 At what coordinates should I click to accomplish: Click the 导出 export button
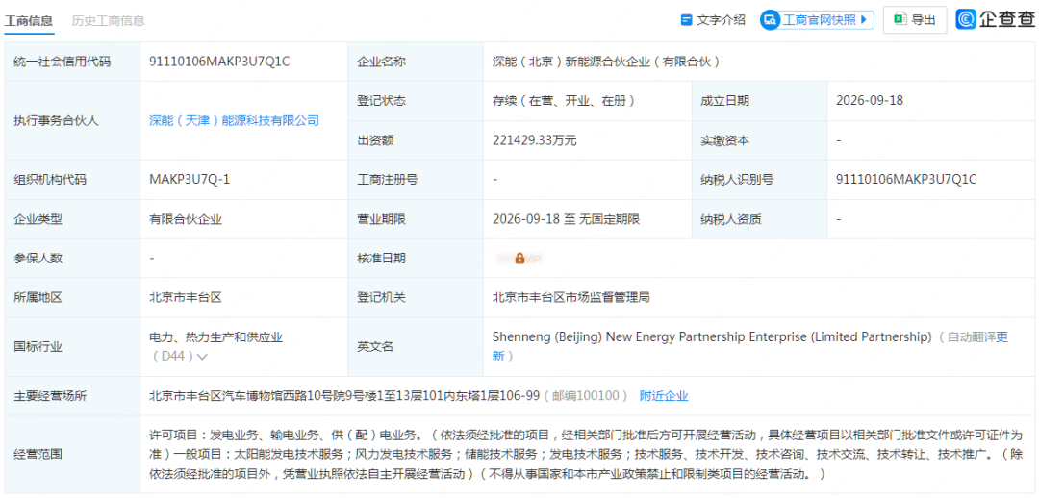[x=915, y=20]
